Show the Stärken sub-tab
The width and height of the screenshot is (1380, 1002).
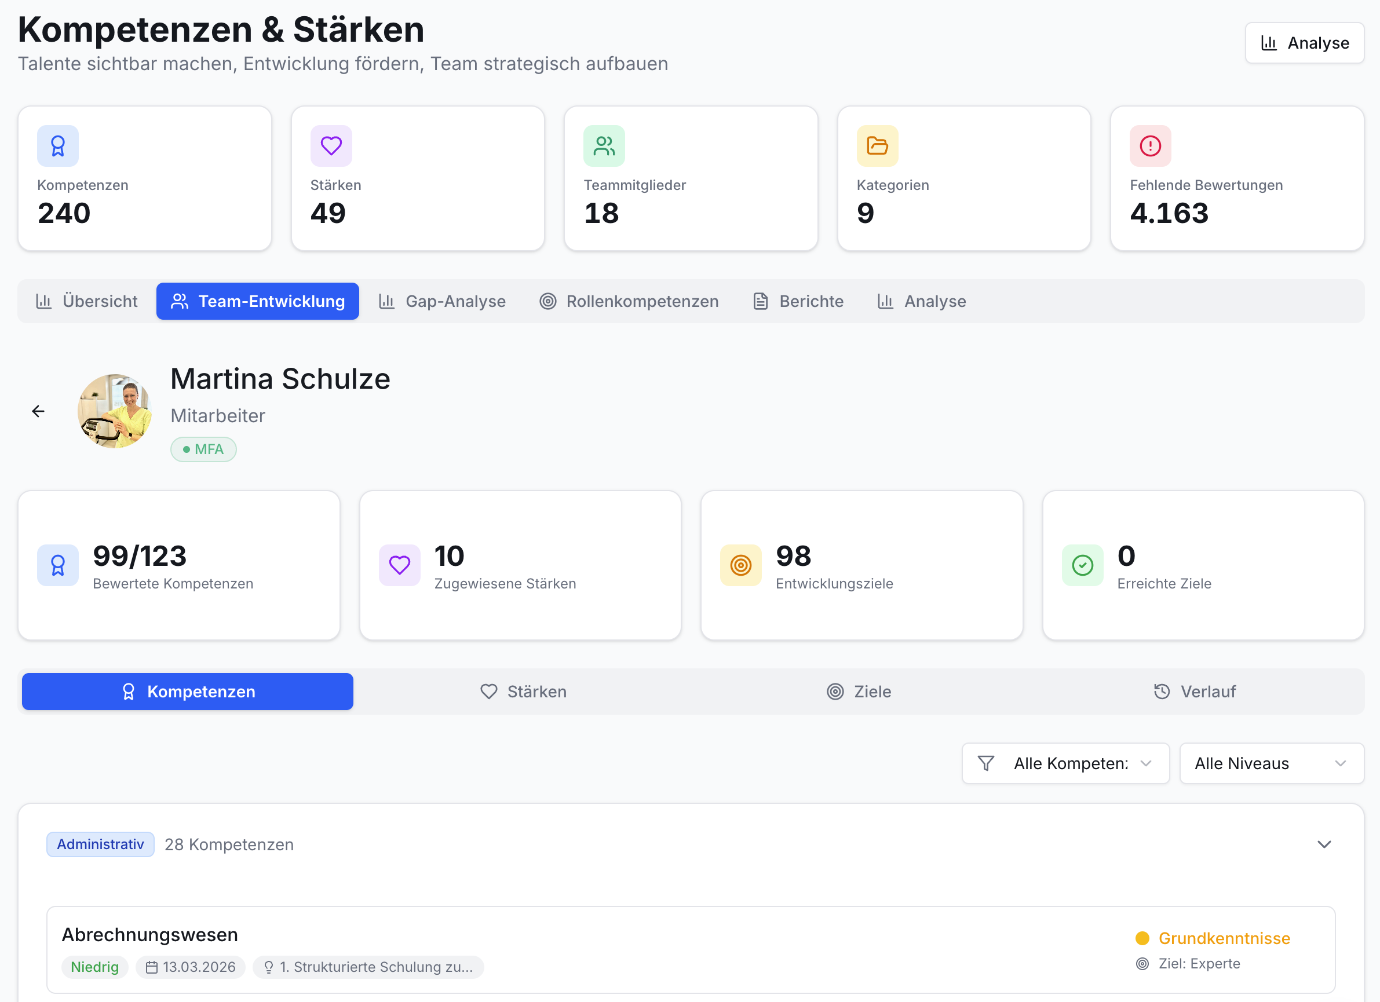pos(523,692)
